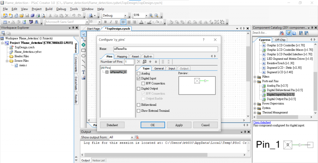The width and height of the screenshot is (318, 163).
Task: Switch to the Reset tab
Action: [x=135, y=57]
